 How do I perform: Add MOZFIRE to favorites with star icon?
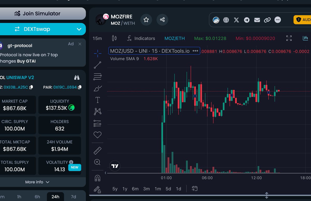coord(146,20)
